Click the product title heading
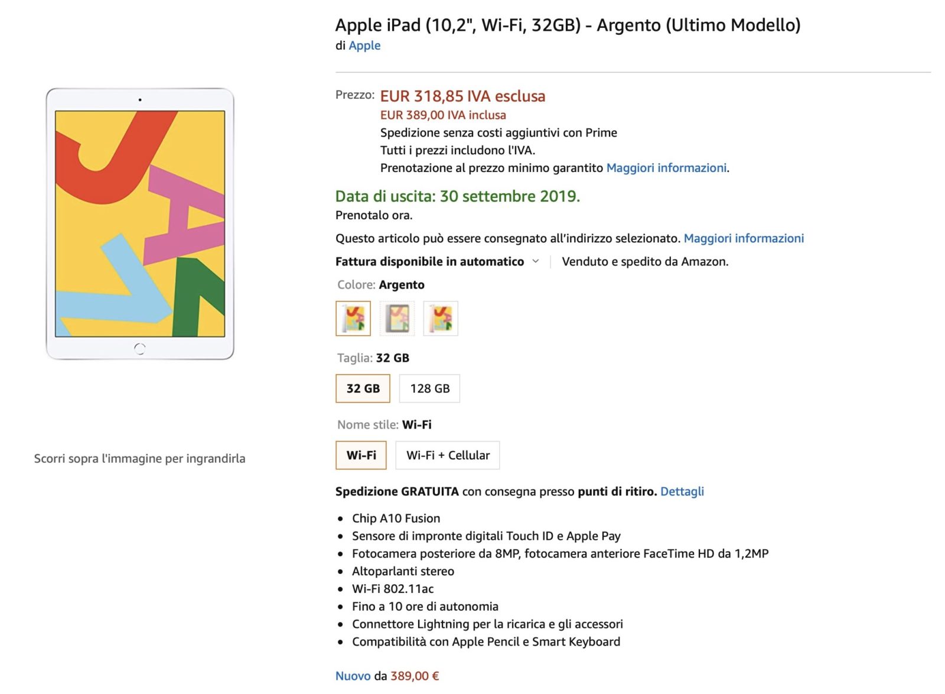This screenshot has height=694, width=945. 567,25
